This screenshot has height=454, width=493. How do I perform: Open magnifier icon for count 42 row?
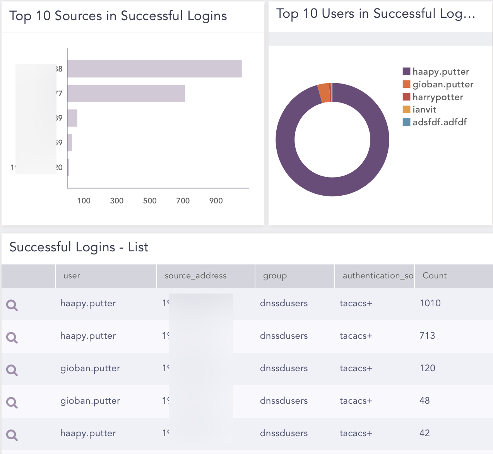click(x=12, y=435)
